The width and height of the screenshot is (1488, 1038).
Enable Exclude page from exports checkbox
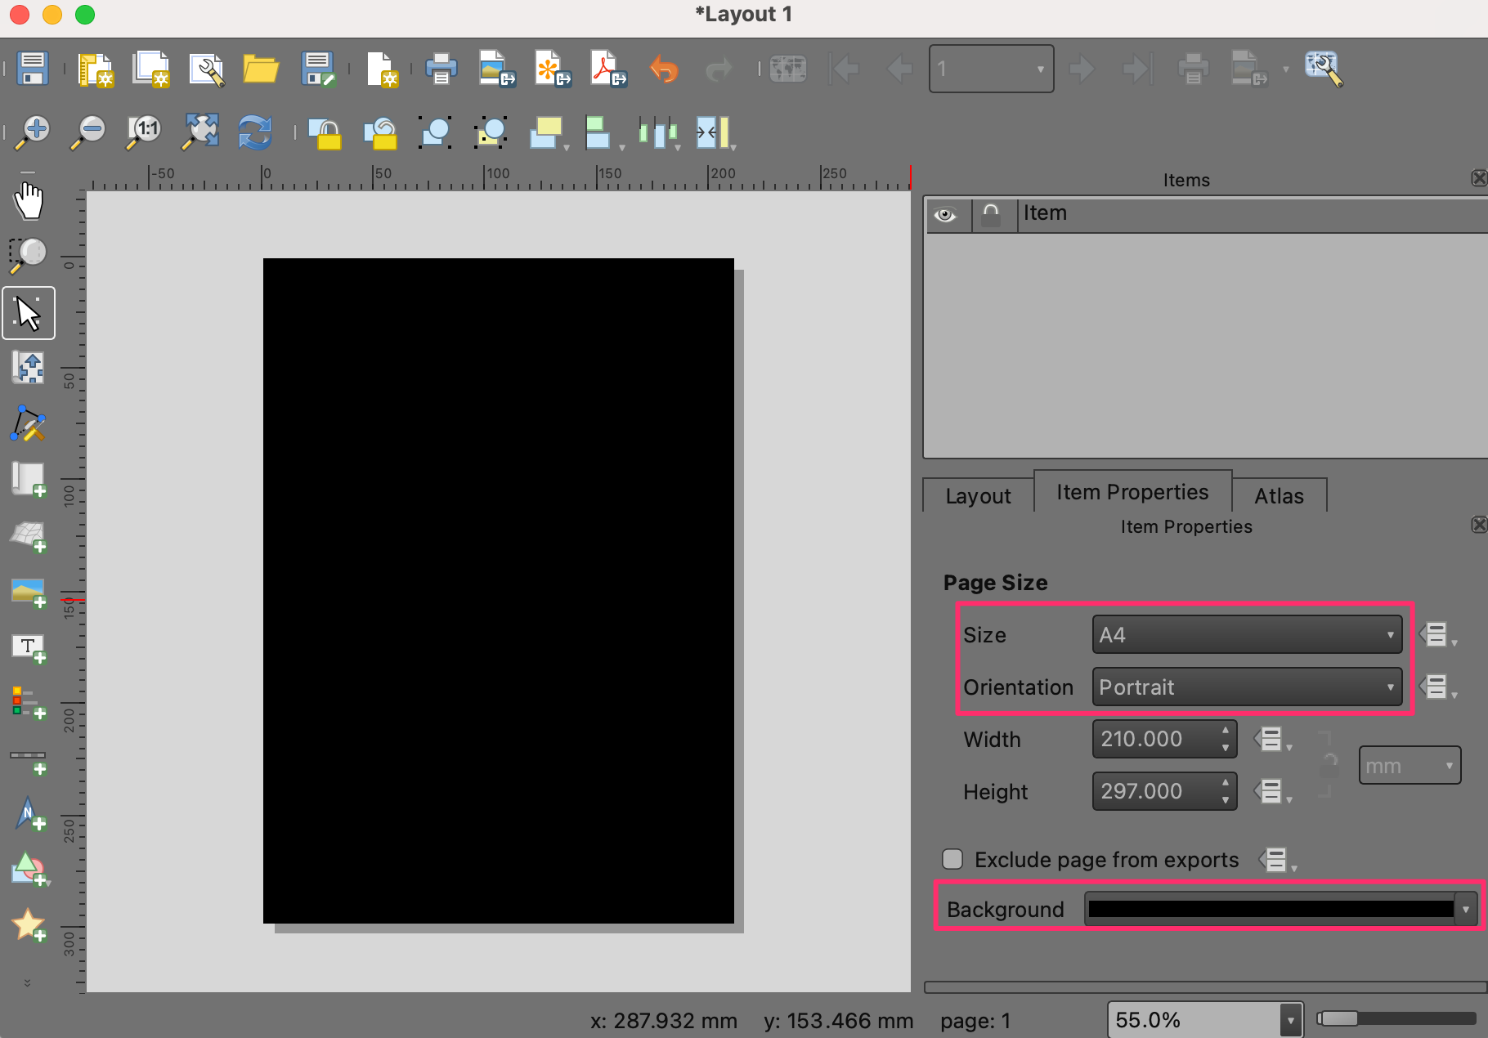tap(952, 859)
